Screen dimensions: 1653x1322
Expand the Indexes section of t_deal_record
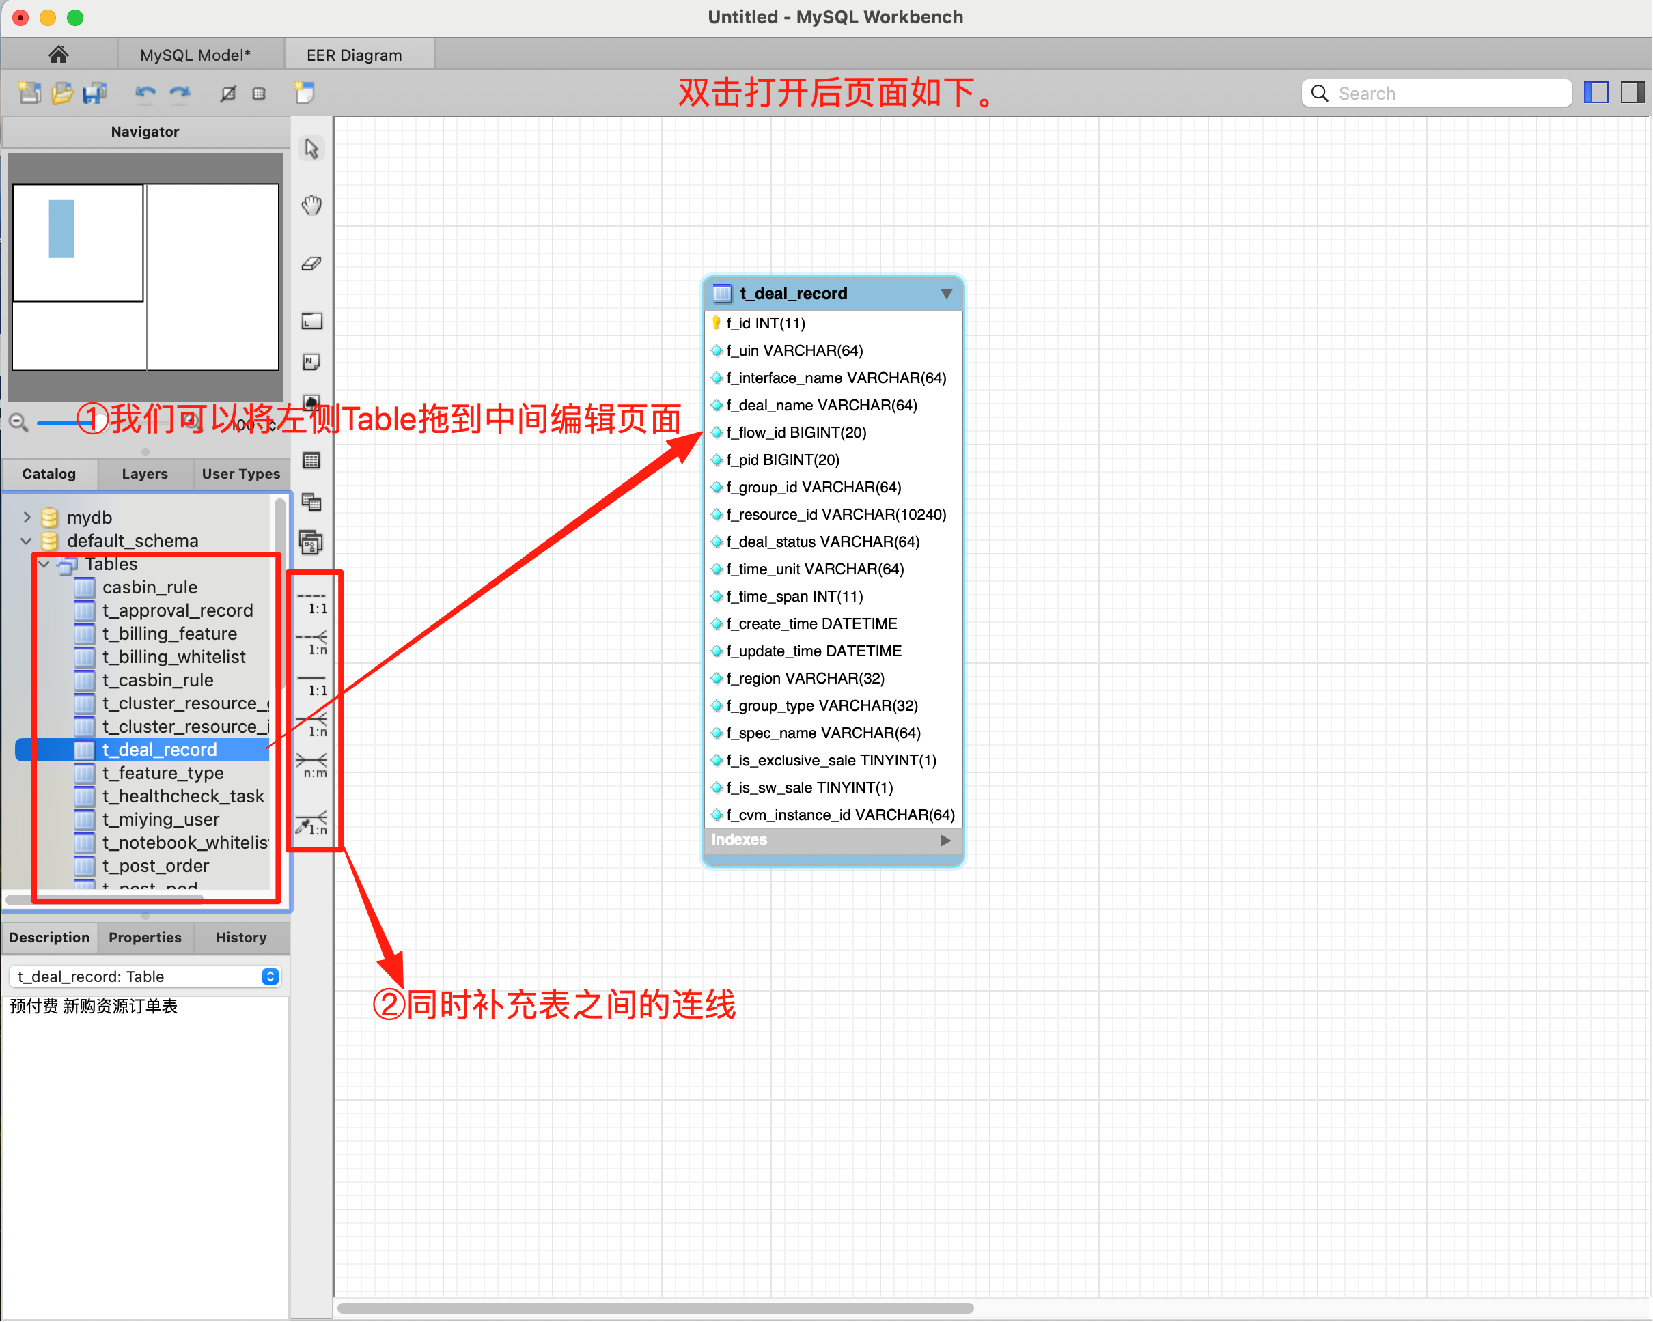(x=945, y=841)
